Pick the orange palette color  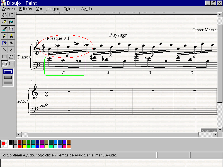pyautogui.click(x=69, y=146)
